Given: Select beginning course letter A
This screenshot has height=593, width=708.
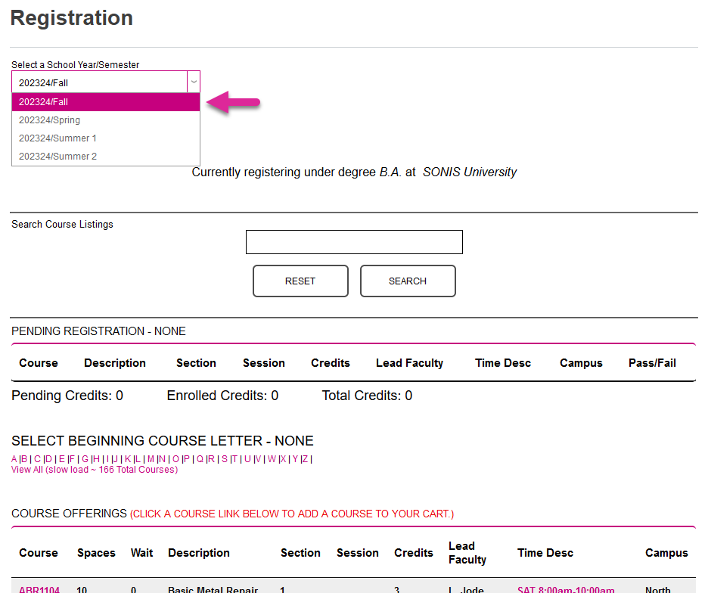Looking at the screenshot, I should coord(13,459).
